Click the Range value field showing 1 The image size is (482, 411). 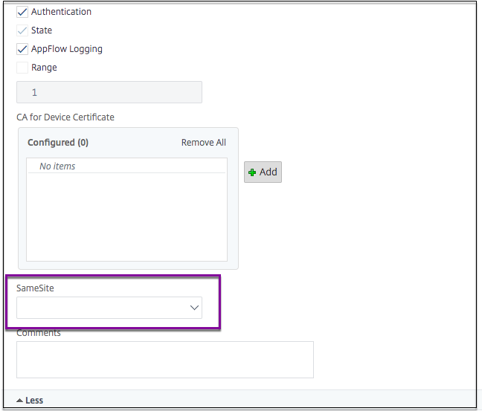pos(109,92)
